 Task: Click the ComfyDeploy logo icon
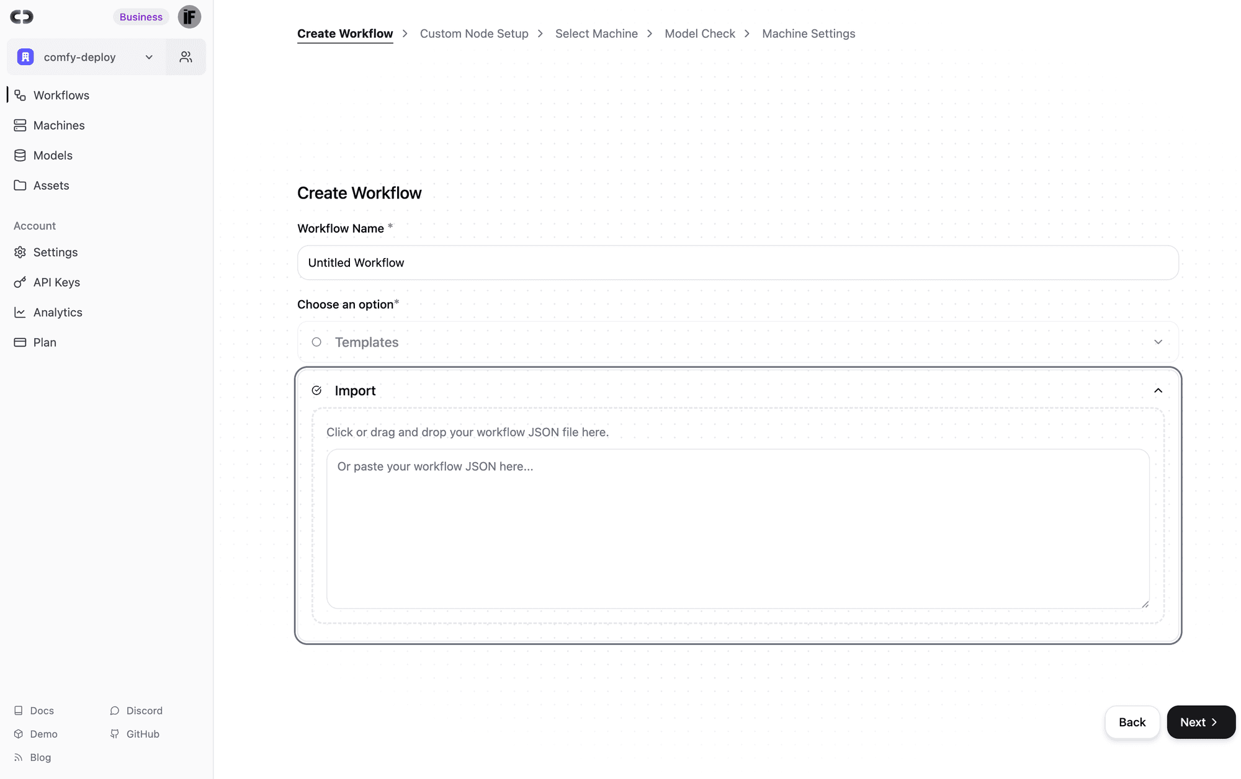click(x=22, y=17)
